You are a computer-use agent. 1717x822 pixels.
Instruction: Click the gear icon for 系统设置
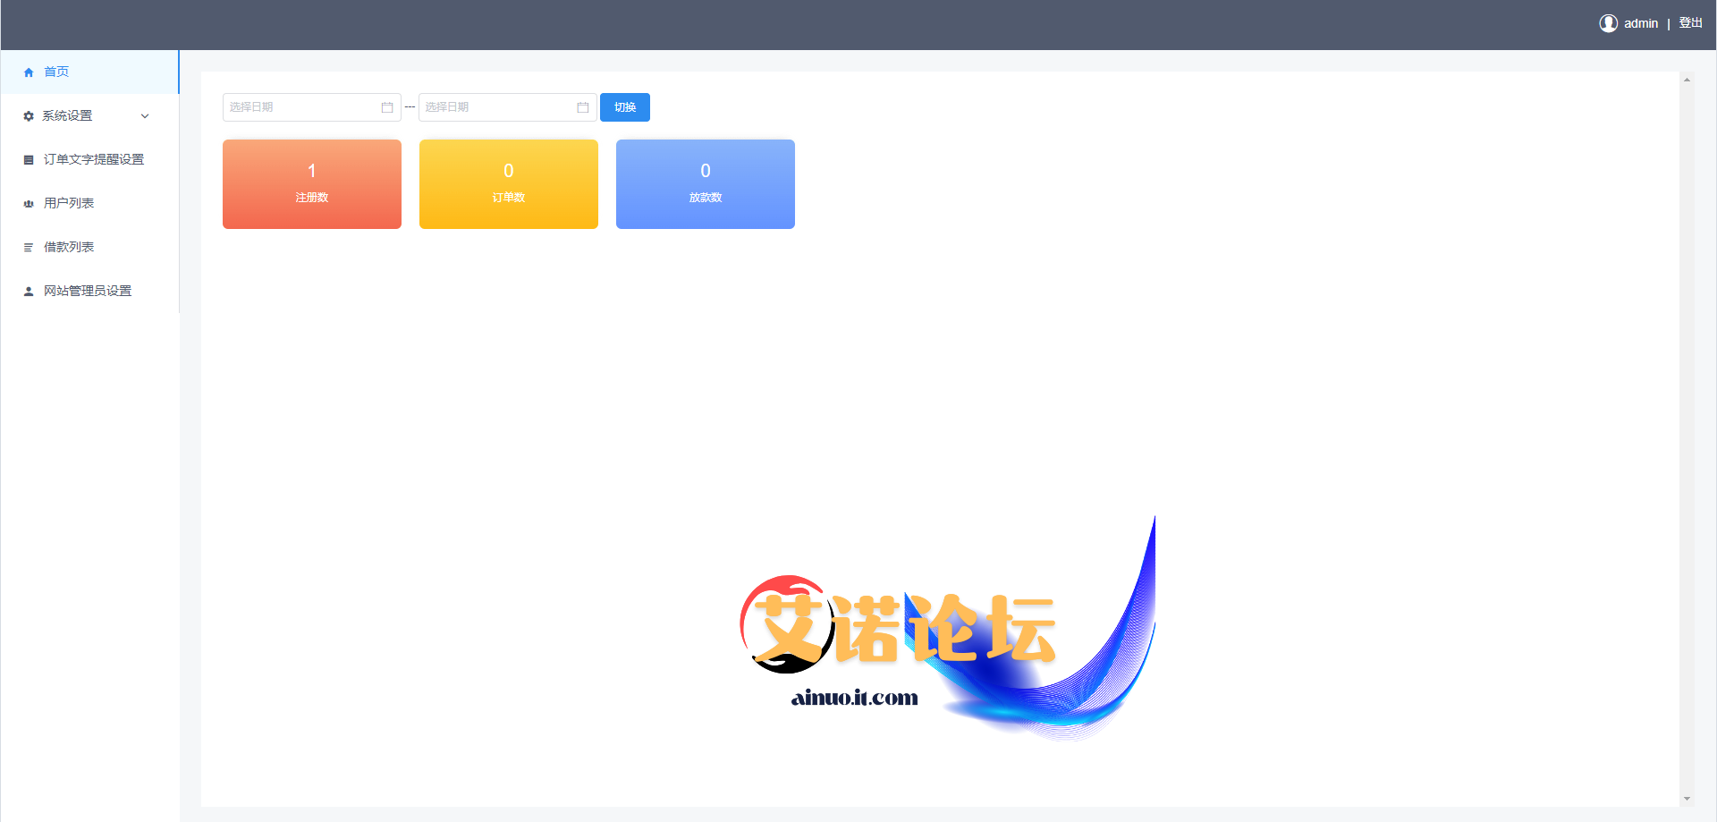(x=29, y=116)
